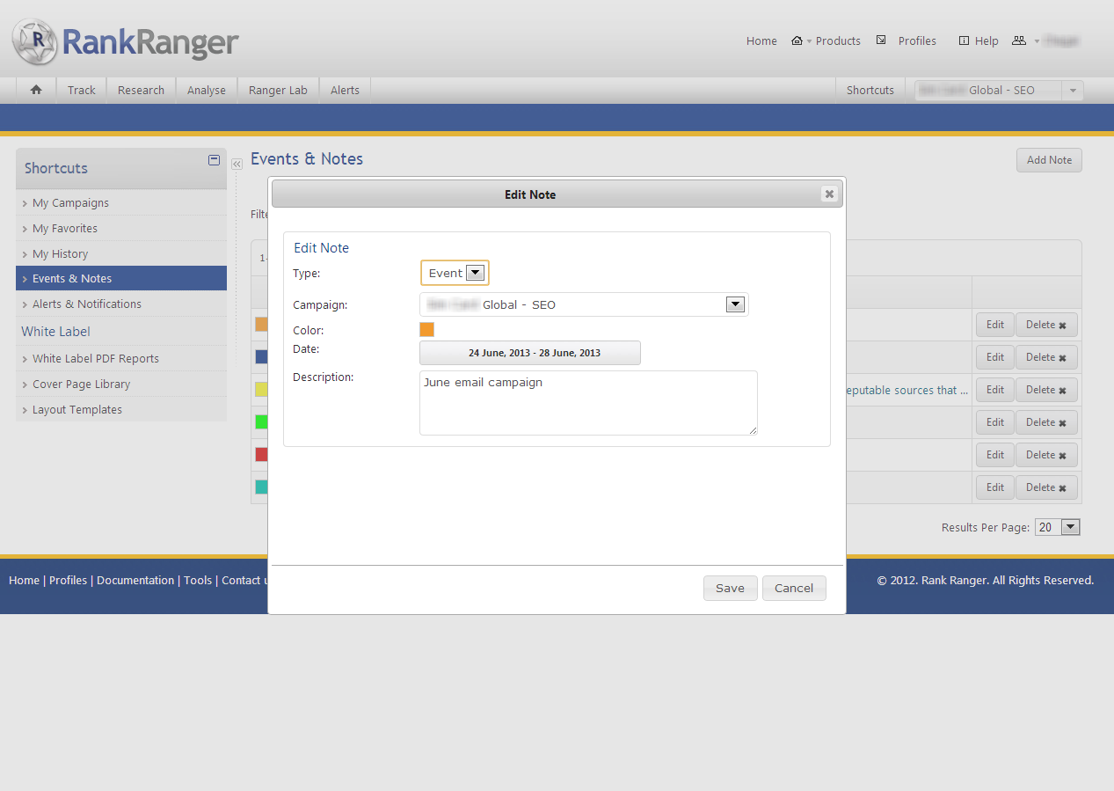
Task: Close the Edit Note dialog with X
Action: point(828,194)
